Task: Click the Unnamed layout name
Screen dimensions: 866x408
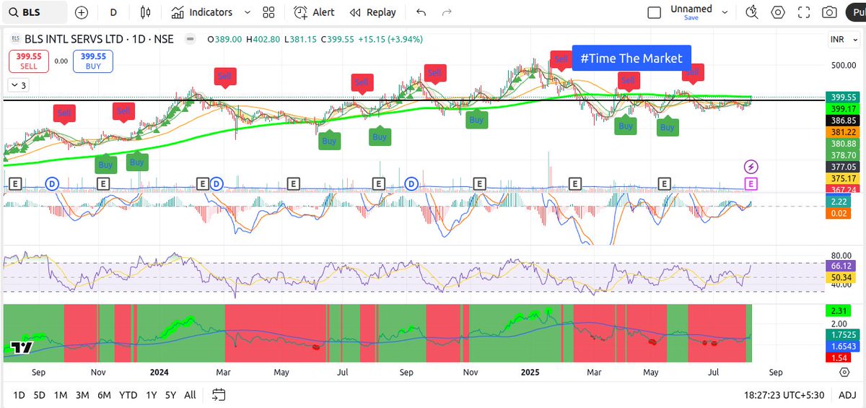Action: 691,9
